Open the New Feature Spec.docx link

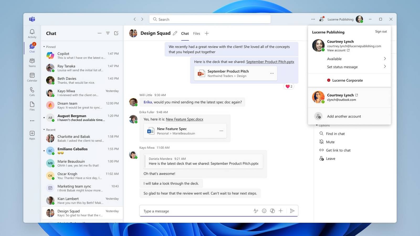(x=185, y=119)
